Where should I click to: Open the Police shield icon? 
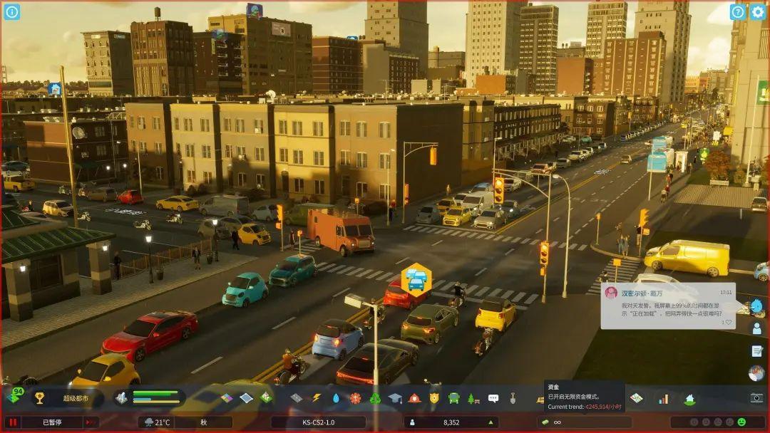[434, 398]
